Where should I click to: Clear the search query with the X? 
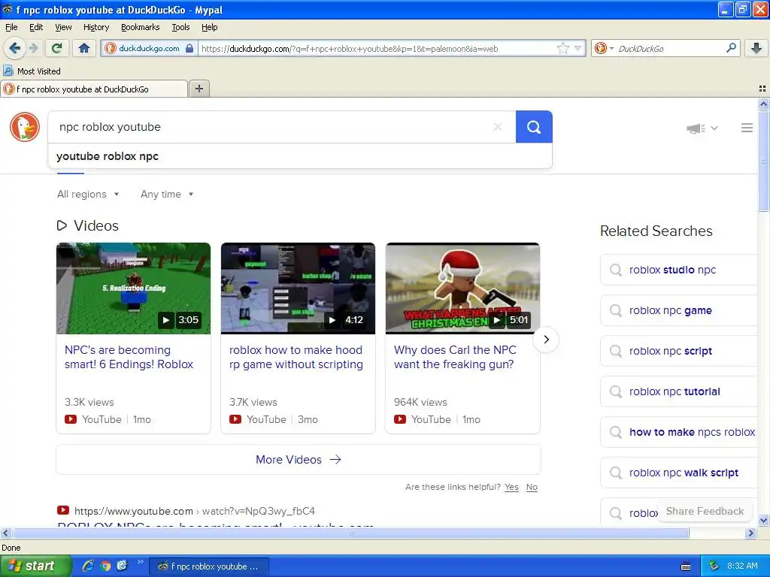pyautogui.click(x=498, y=127)
